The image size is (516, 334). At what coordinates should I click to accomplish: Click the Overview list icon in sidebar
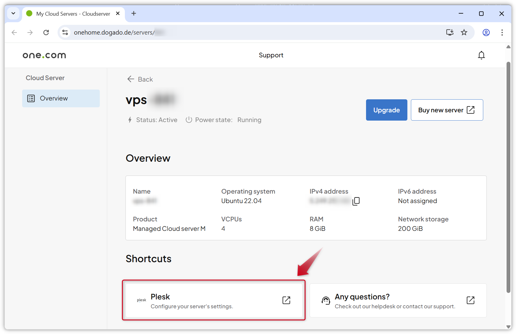pyautogui.click(x=31, y=98)
